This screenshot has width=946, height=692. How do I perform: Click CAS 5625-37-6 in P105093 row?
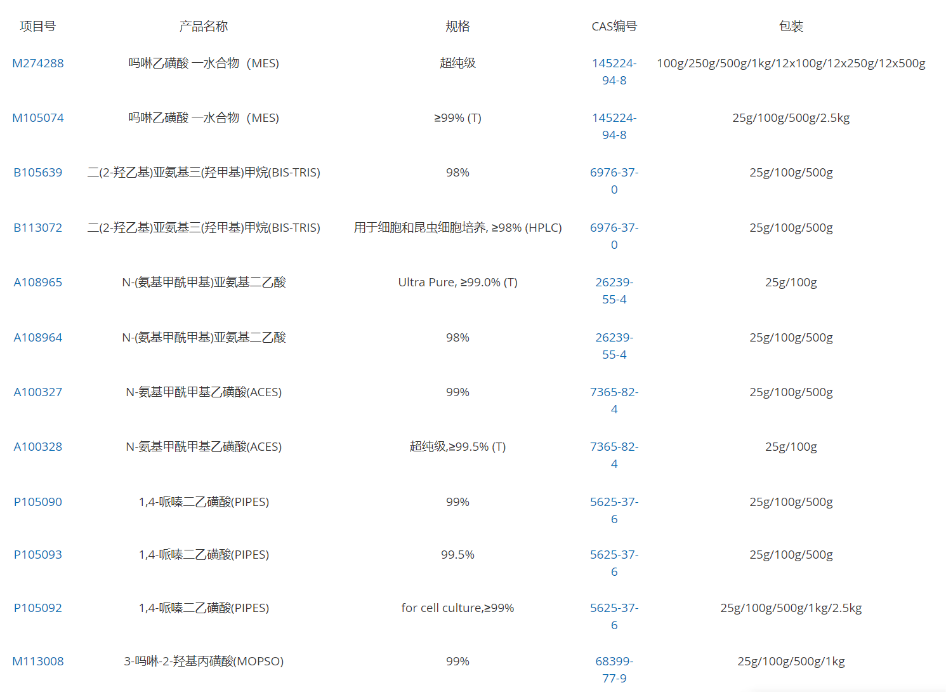click(614, 563)
